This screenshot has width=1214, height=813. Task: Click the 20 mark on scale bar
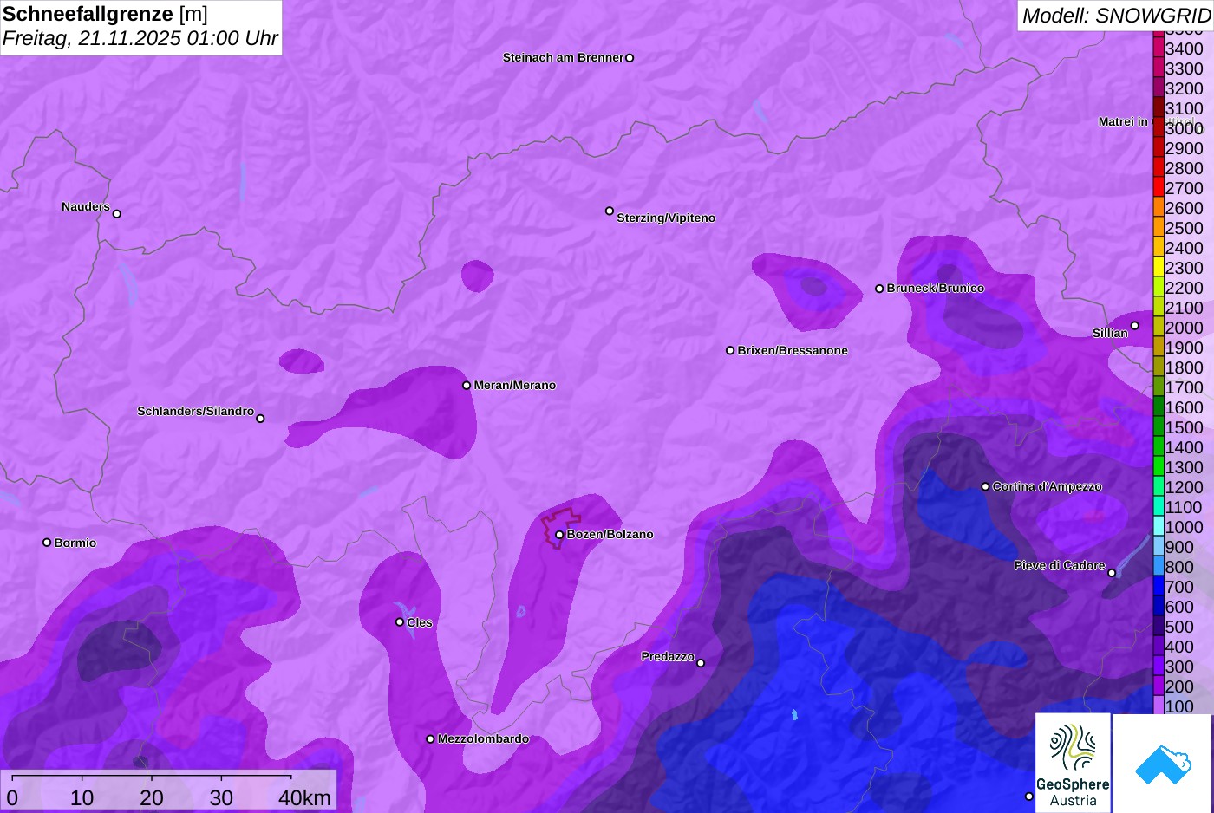click(152, 797)
